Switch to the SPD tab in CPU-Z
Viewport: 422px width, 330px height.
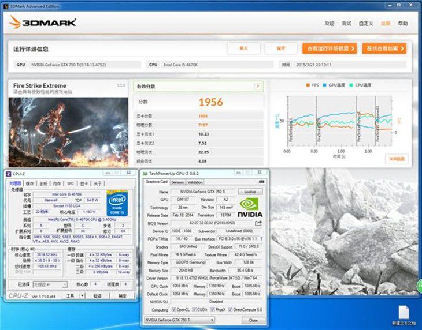(71, 183)
